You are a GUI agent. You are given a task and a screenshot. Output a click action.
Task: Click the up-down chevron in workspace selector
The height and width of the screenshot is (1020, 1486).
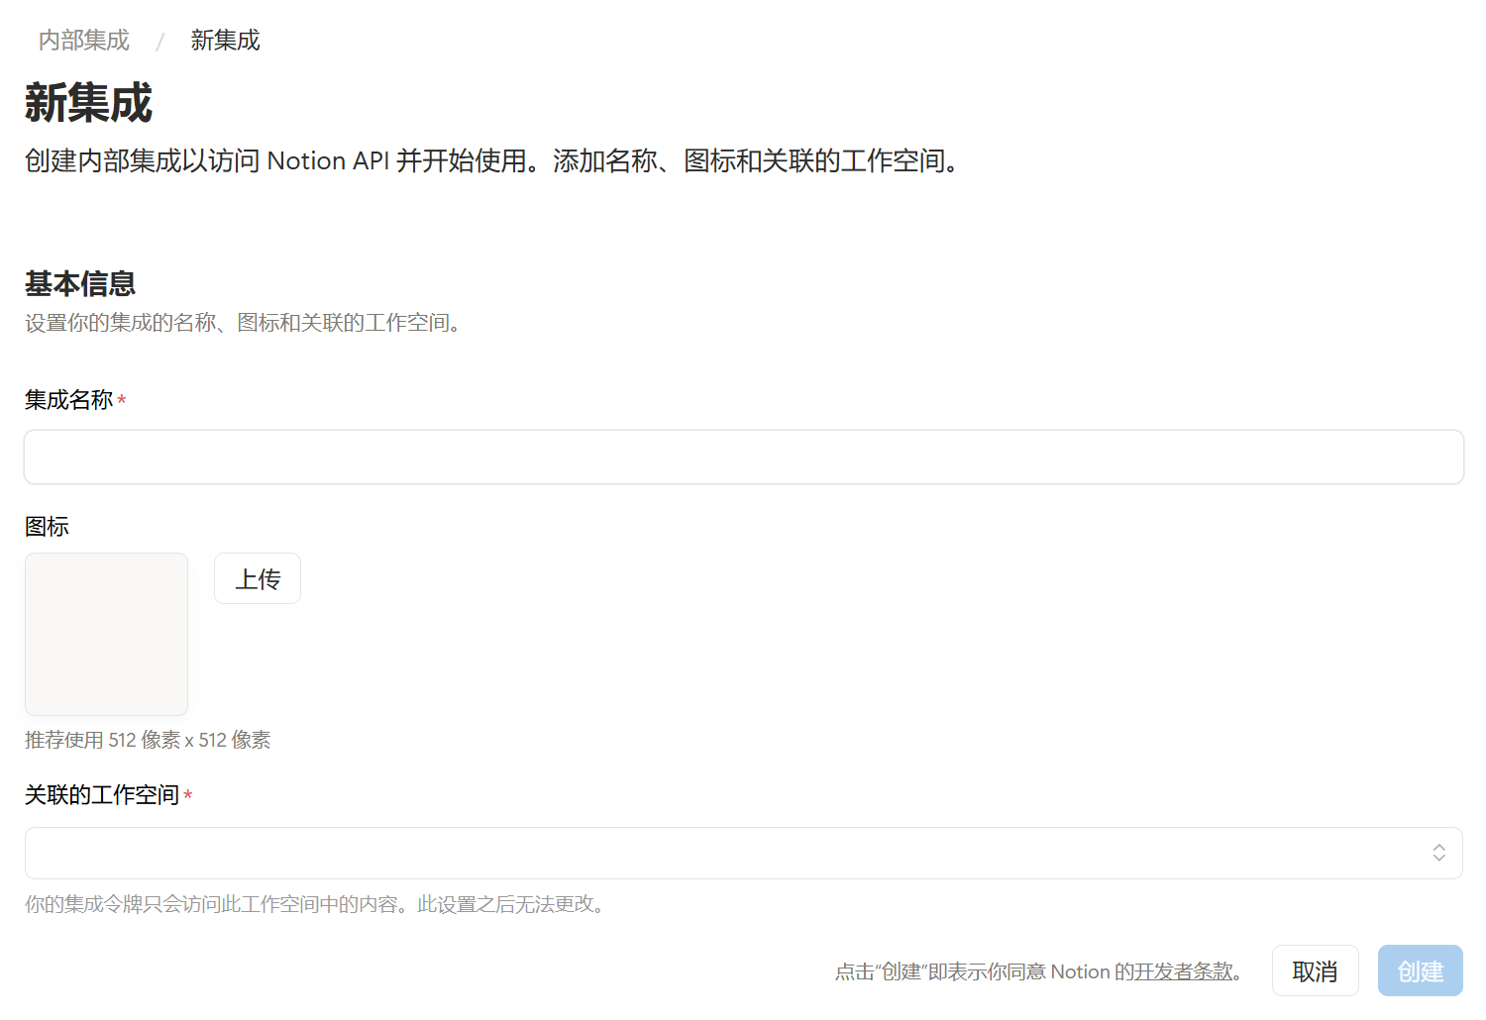[1438, 853]
